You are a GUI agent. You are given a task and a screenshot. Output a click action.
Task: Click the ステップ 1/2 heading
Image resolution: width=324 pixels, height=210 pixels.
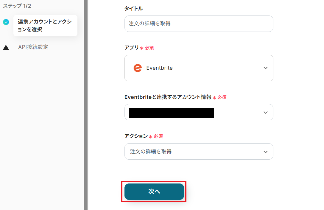[x=17, y=6]
